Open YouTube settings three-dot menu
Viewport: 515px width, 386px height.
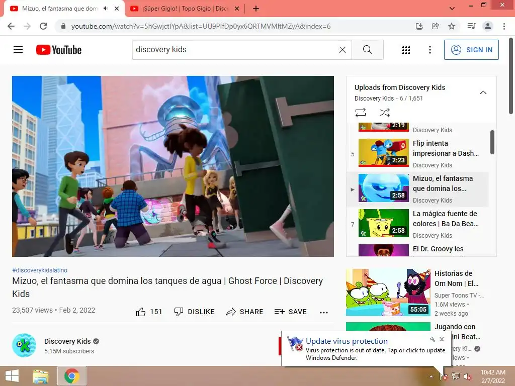[430, 50]
